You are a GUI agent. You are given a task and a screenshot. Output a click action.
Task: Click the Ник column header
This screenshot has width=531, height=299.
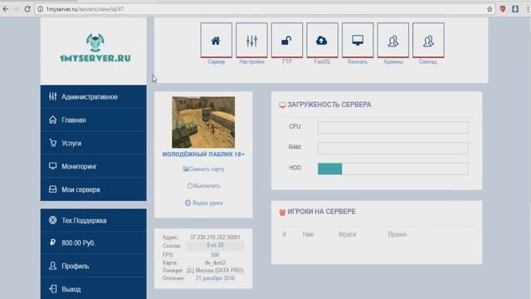[308, 234]
